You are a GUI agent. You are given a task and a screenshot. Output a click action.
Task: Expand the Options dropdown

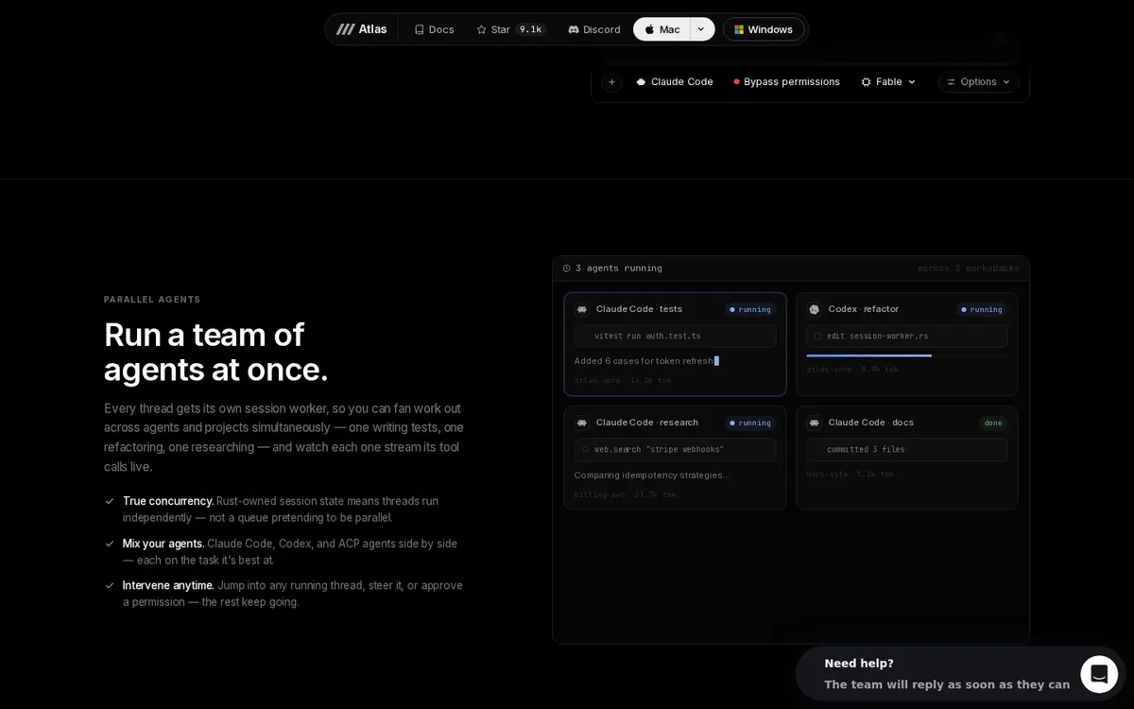point(978,81)
